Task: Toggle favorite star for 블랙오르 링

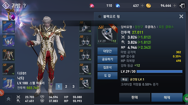Action: click(99, 16)
